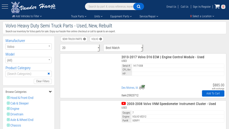Open the Drivetrain category link

pos(17,114)
